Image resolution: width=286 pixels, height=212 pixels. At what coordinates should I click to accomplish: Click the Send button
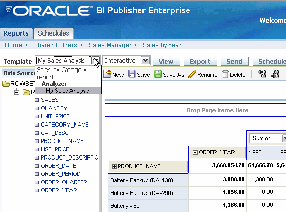click(235, 61)
